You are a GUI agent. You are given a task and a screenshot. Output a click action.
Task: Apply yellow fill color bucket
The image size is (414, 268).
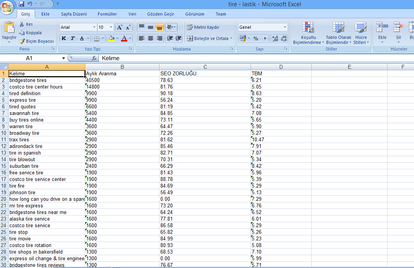(x=111, y=38)
